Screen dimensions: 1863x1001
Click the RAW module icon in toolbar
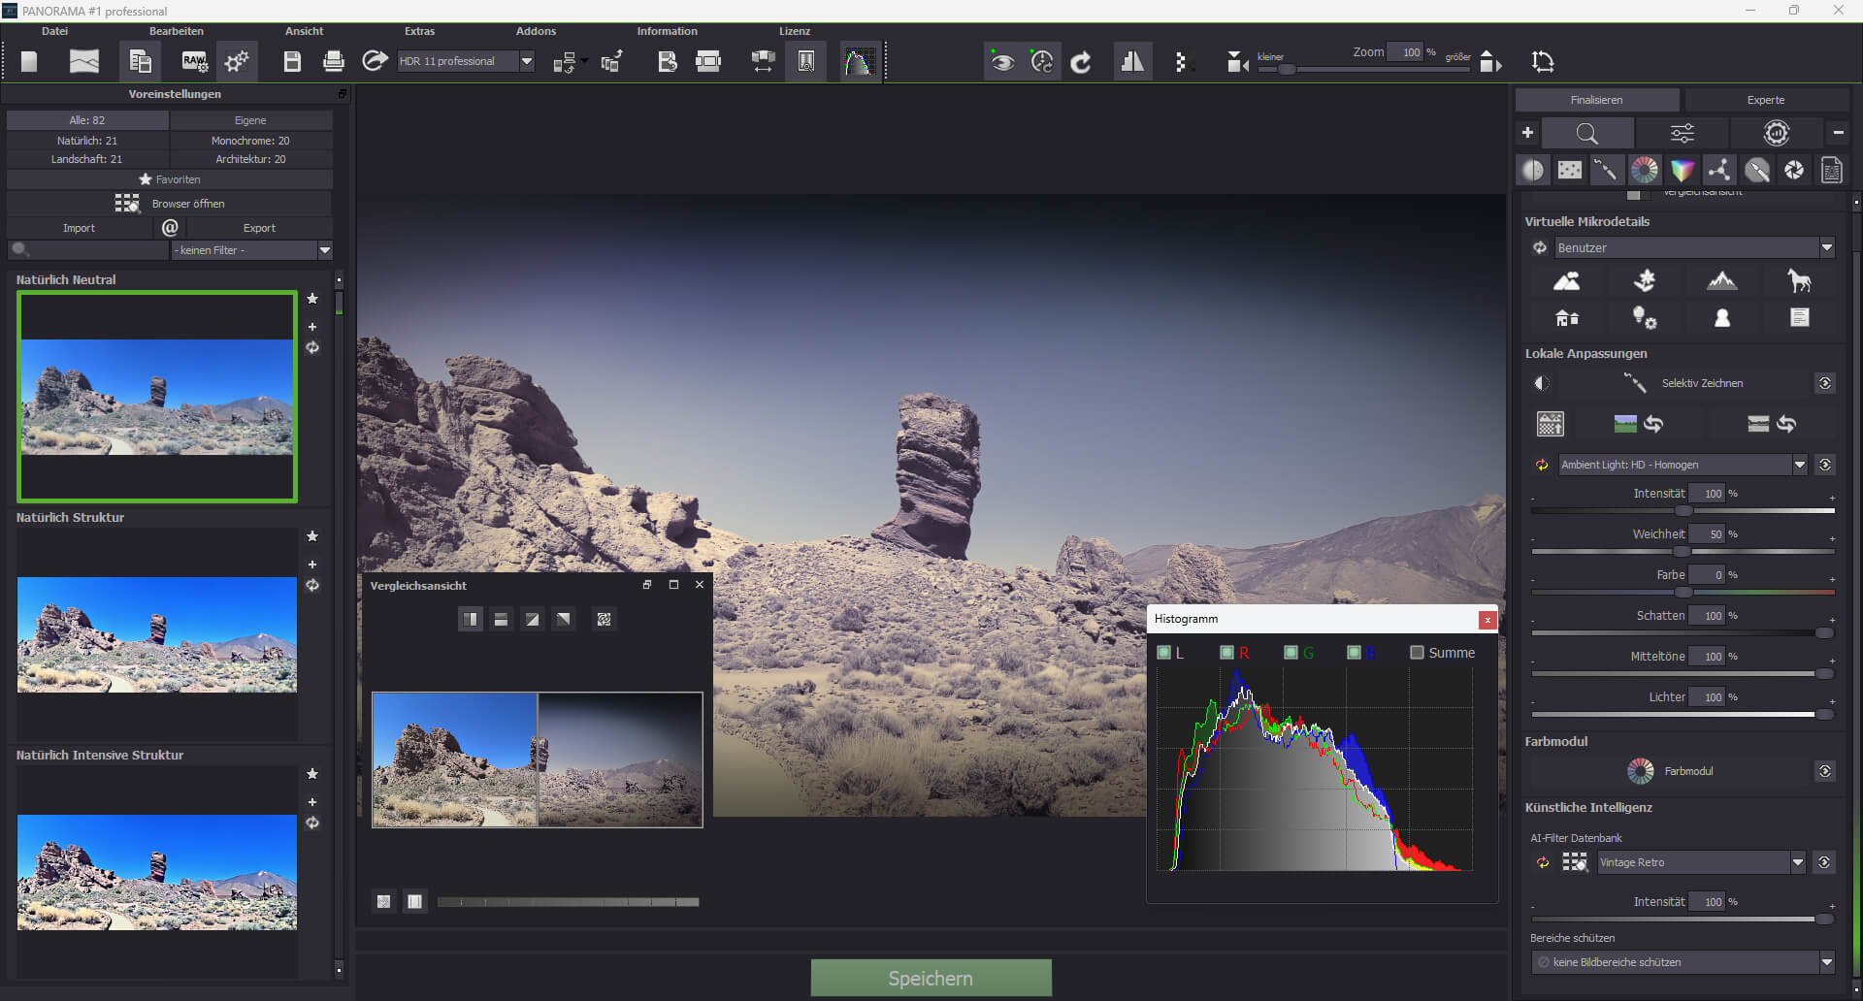(194, 62)
